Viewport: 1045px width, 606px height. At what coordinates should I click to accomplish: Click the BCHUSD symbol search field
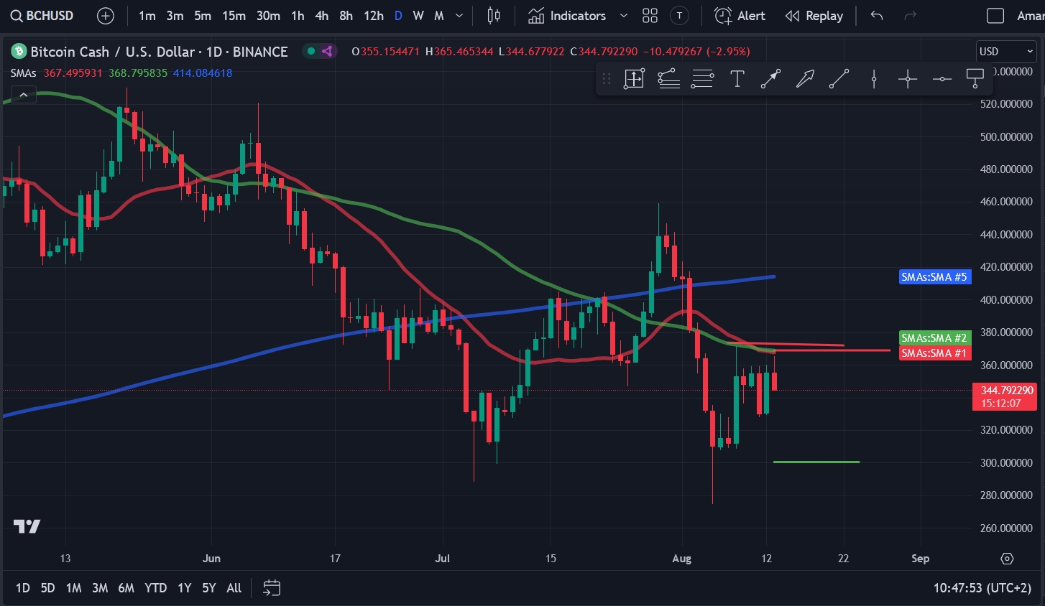(x=43, y=16)
